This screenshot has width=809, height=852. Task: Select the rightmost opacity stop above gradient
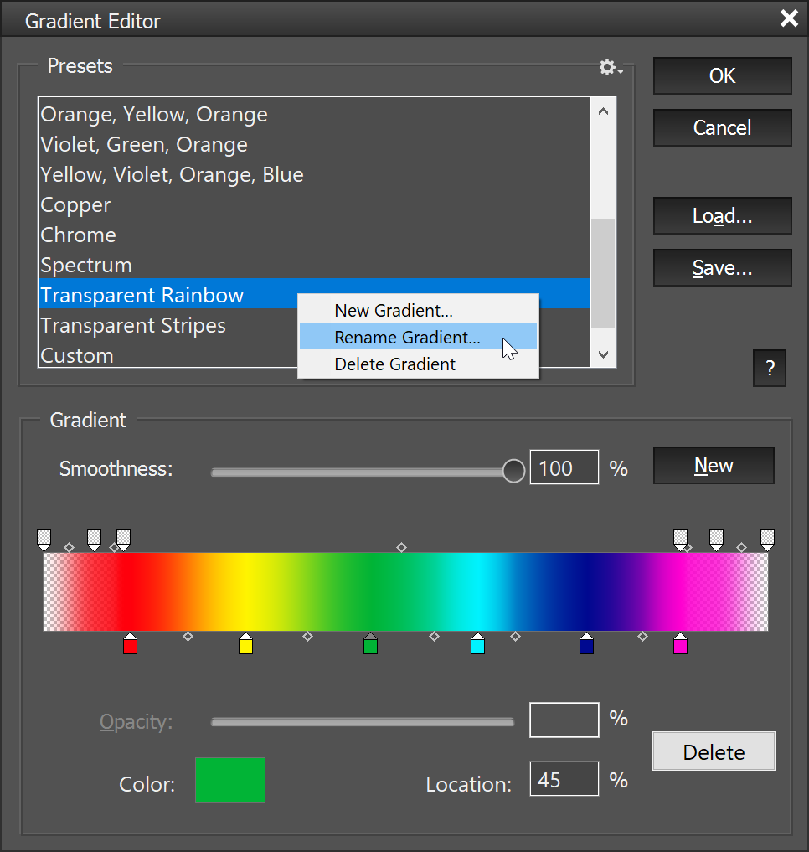tap(767, 539)
